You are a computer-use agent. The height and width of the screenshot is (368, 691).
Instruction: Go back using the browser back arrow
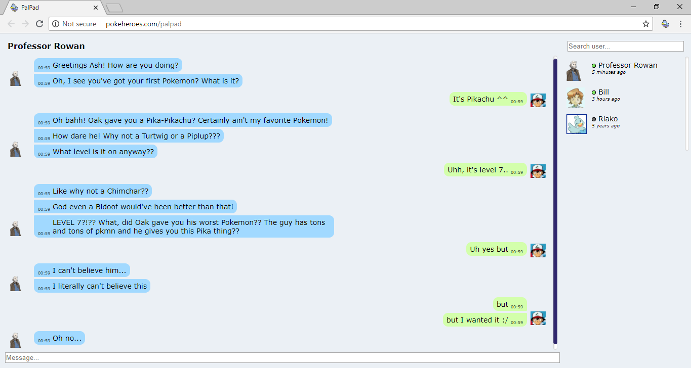[11, 24]
